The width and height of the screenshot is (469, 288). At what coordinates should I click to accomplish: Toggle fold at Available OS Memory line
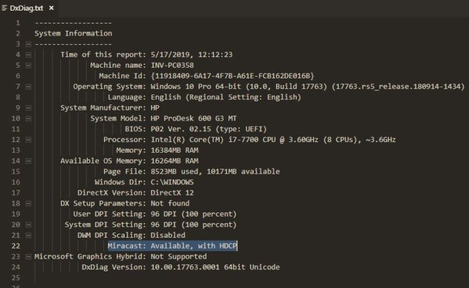(x=28, y=161)
